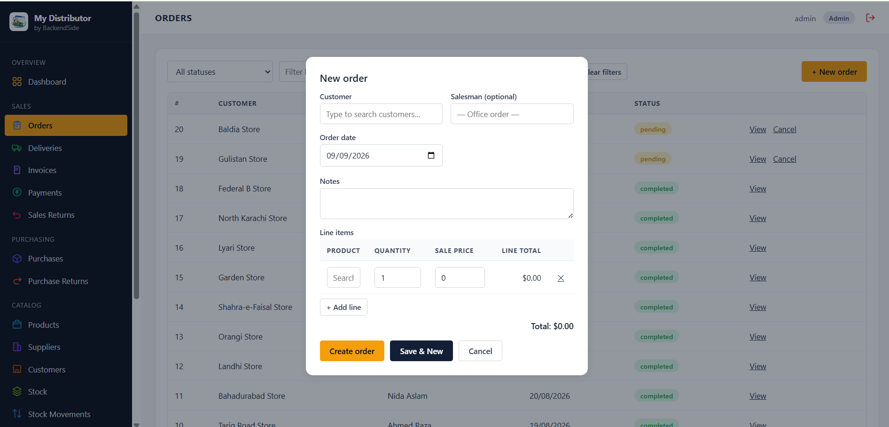The height and width of the screenshot is (427, 889).
Task: Click the Dashboard grid icon in sidebar
Action: (x=17, y=82)
